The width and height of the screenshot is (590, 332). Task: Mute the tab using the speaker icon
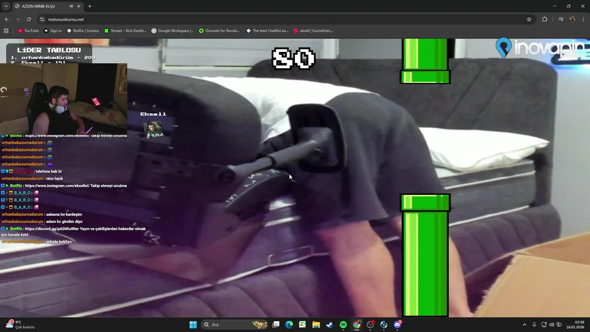pos(71,6)
